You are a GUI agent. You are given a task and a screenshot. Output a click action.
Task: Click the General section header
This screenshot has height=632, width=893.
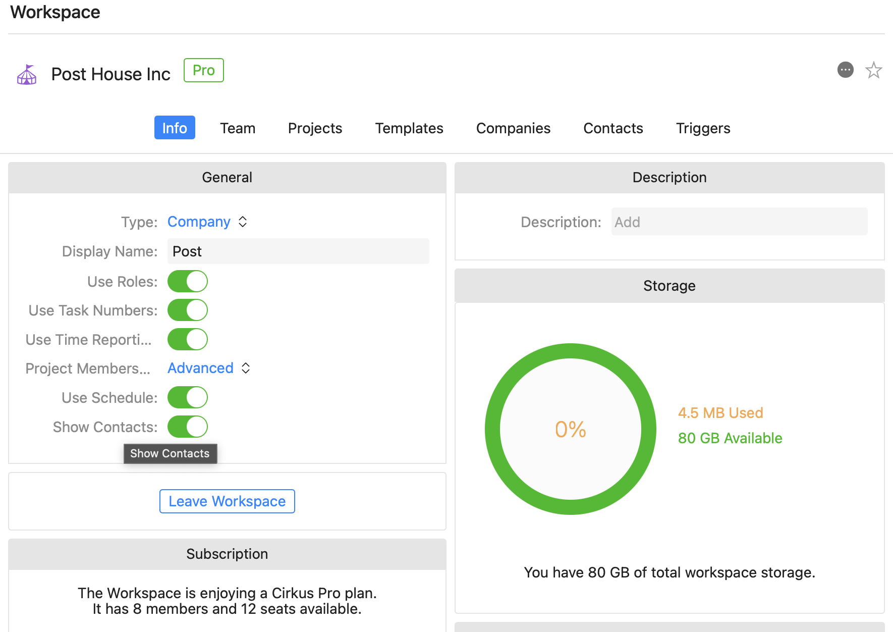[227, 178]
